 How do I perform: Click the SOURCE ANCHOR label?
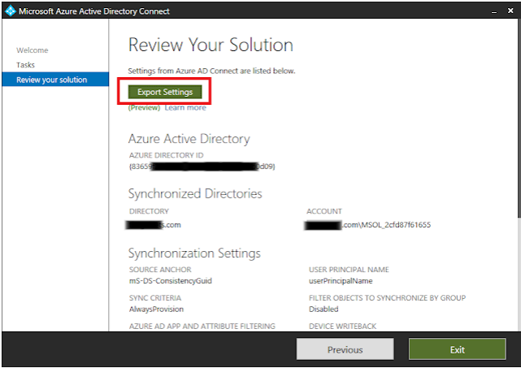tap(160, 270)
